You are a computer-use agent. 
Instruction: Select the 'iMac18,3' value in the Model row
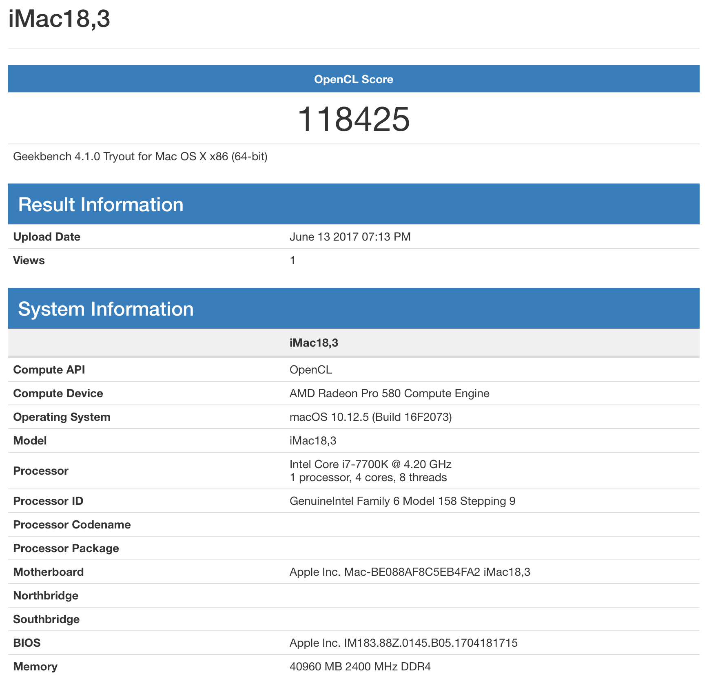(x=313, y=441)
